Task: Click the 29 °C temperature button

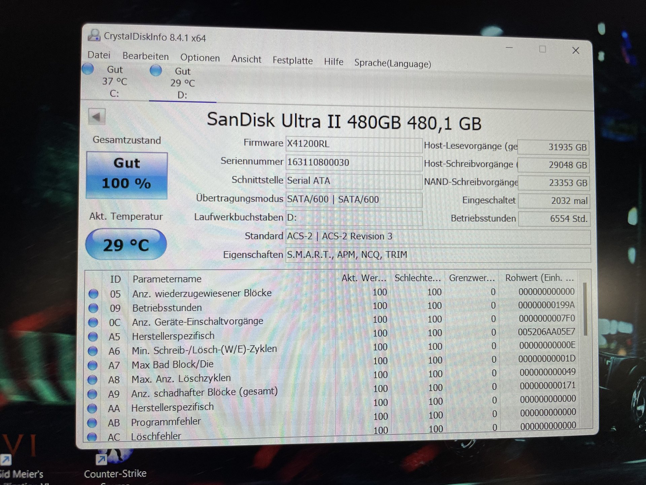Action: click(126, 245)
